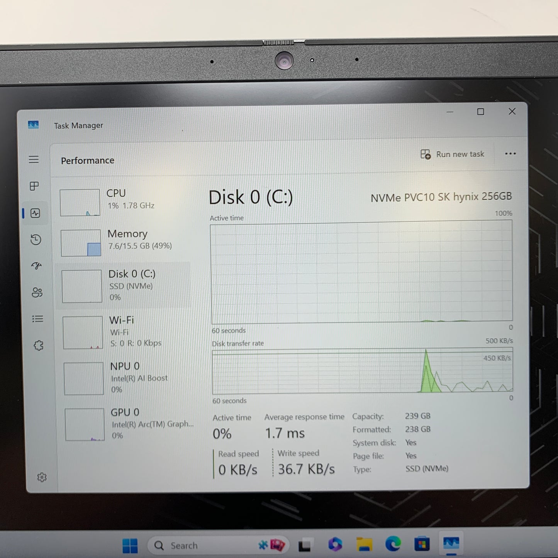This screenshot has width=558, height=558.
Task: Open the Windows Start menu
Action: click(x=130, y=545)
